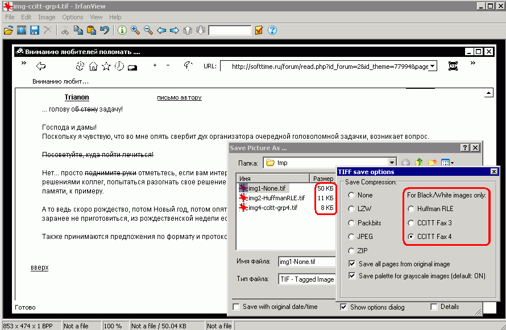
Task: Go to previous image with left arrow
Action: point(161,30)
